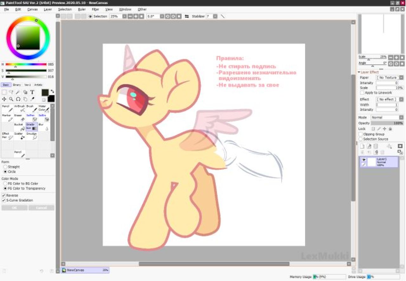Screen dimensions: 406x281
Task: Select the Magic Wand tool
Action: click(x=18, y=92)
